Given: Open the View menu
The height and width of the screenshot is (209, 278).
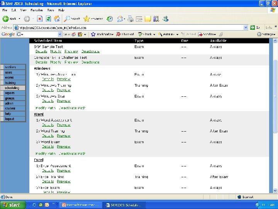Looking at the screenshot, I should [x=23, y=10].
